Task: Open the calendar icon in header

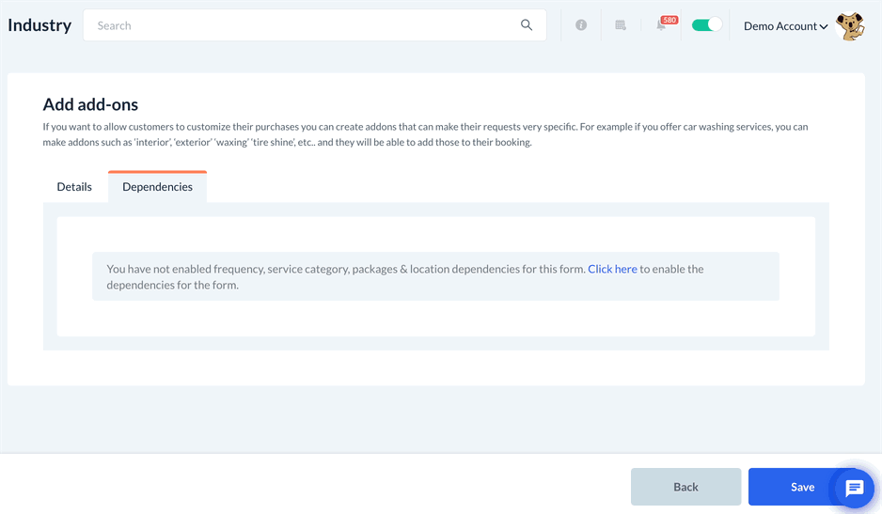Action: (x=621, y=25)
